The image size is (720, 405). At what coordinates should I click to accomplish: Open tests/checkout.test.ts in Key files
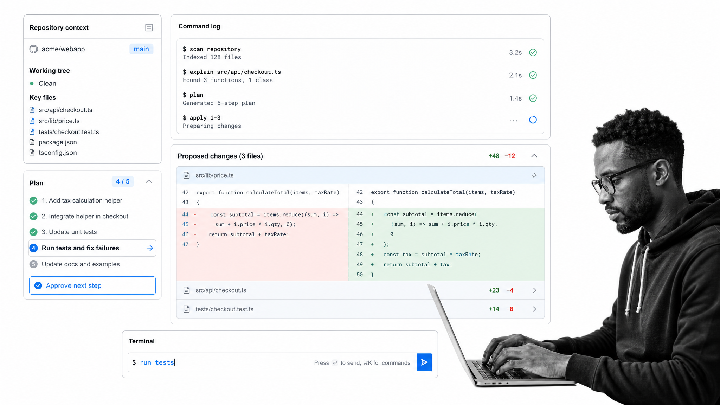click(69, 132)
